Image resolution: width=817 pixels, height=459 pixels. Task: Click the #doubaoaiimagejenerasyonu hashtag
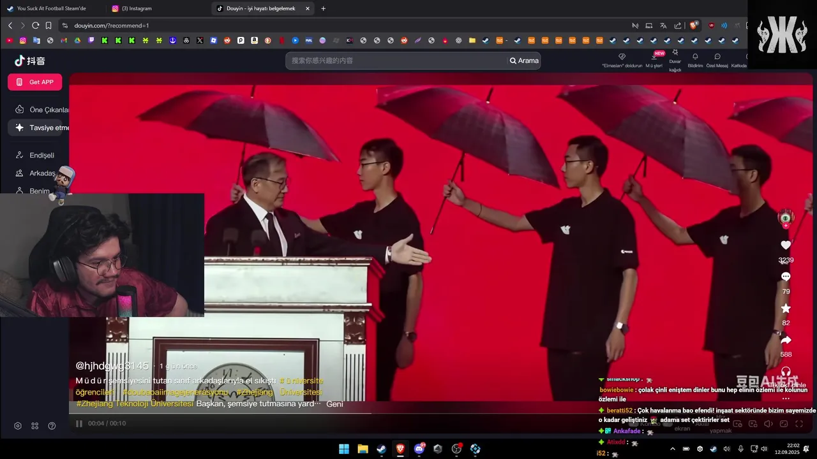click(175, 392)
